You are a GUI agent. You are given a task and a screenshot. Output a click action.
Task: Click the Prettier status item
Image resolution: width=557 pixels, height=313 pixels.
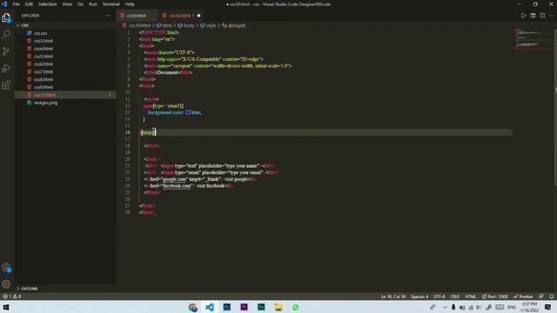pos(523,296)
